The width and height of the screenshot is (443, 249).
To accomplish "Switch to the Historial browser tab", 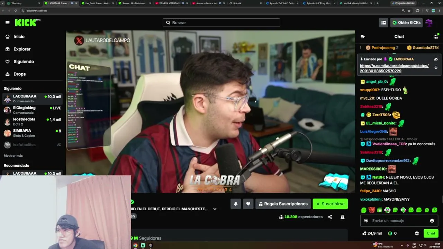I will pyautogui.click(x=245, y=3).
